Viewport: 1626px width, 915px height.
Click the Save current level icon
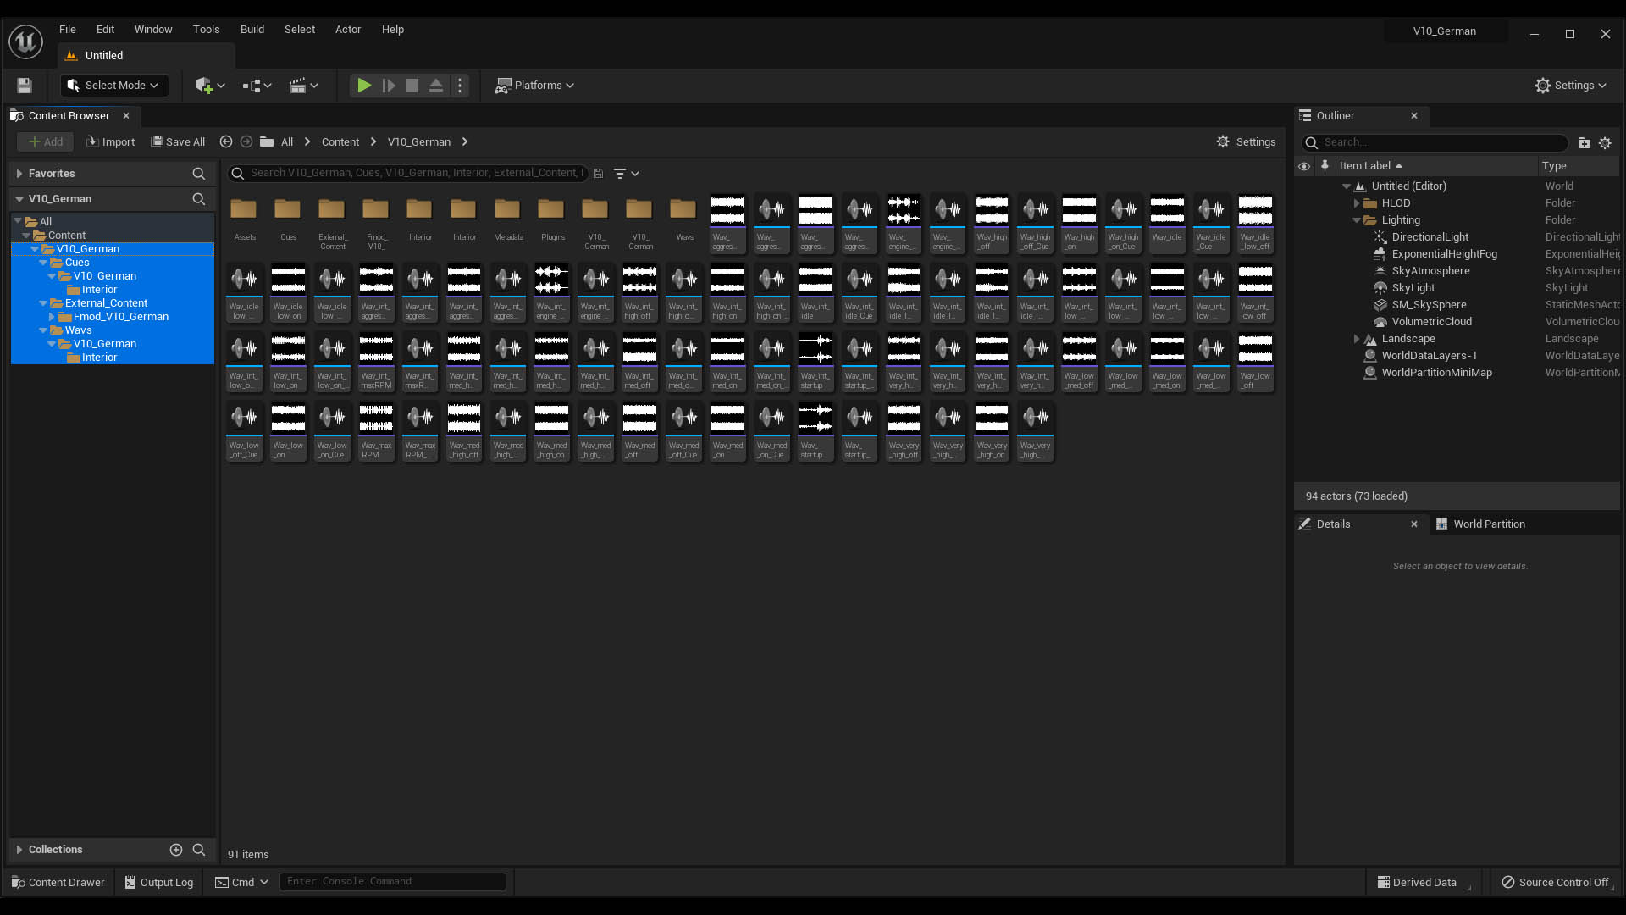[x=25, y=86]
